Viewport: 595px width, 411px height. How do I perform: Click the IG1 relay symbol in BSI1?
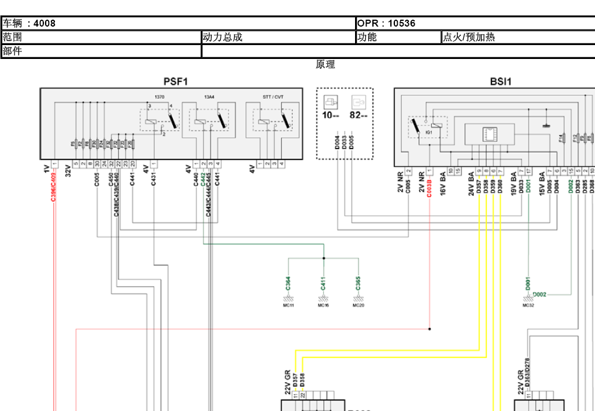tap(428, 127)
